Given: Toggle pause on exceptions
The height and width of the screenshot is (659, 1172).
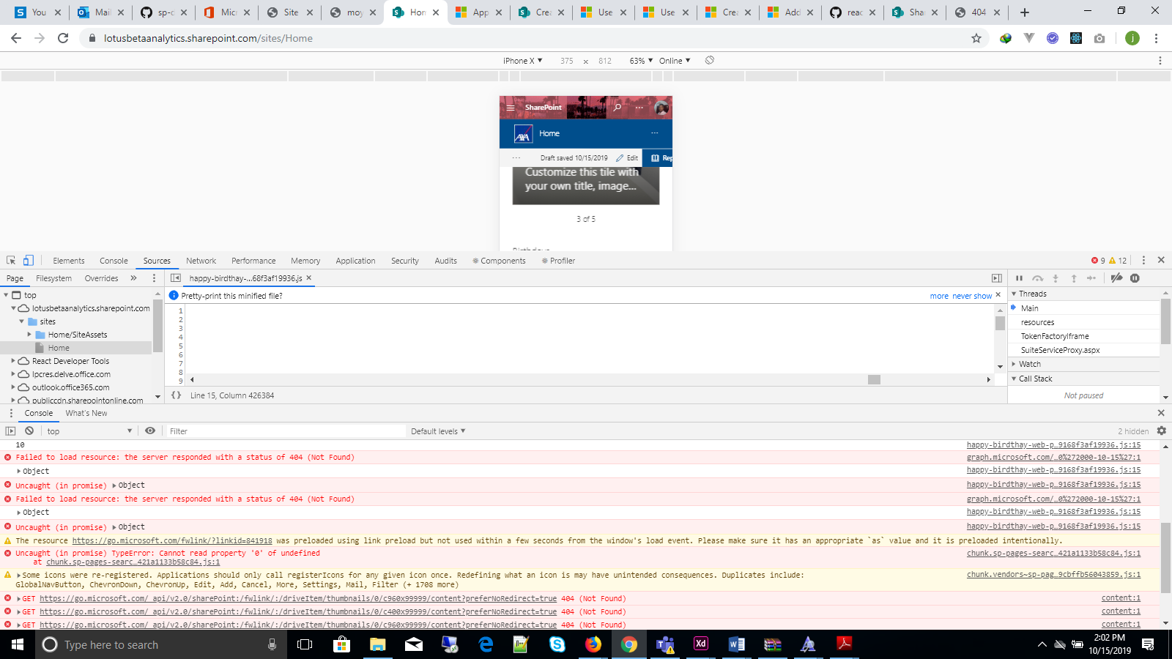Looking at the screenshot, I should (1136, 278).
